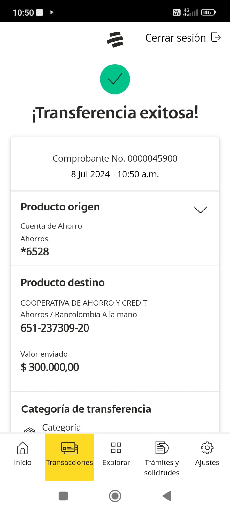Go to the Inicio tab label
This screenshot has height=511, width=230.
pyautogui.click(x=23, y=462)
